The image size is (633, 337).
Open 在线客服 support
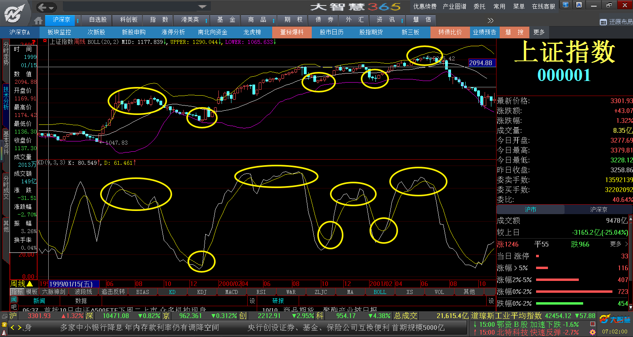[543, 6]
